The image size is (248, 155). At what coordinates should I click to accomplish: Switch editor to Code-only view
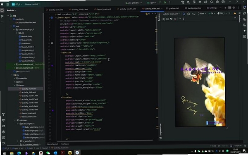point(225,8)
